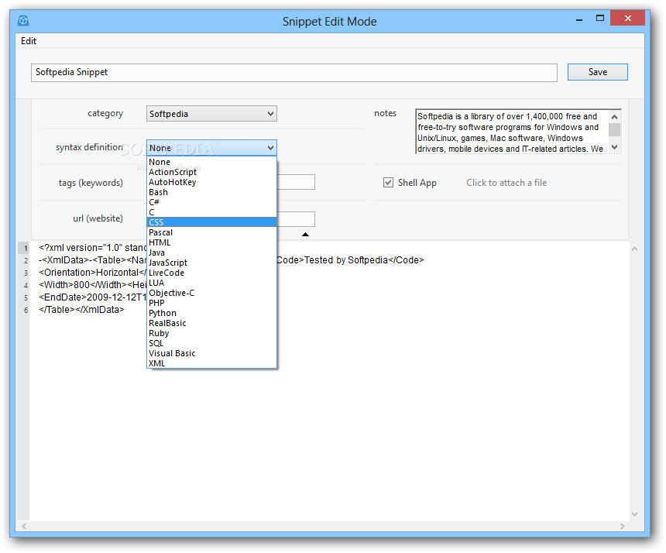
Task: Click text 'Tested by Softpedia' in code
Action: (345, 260)
